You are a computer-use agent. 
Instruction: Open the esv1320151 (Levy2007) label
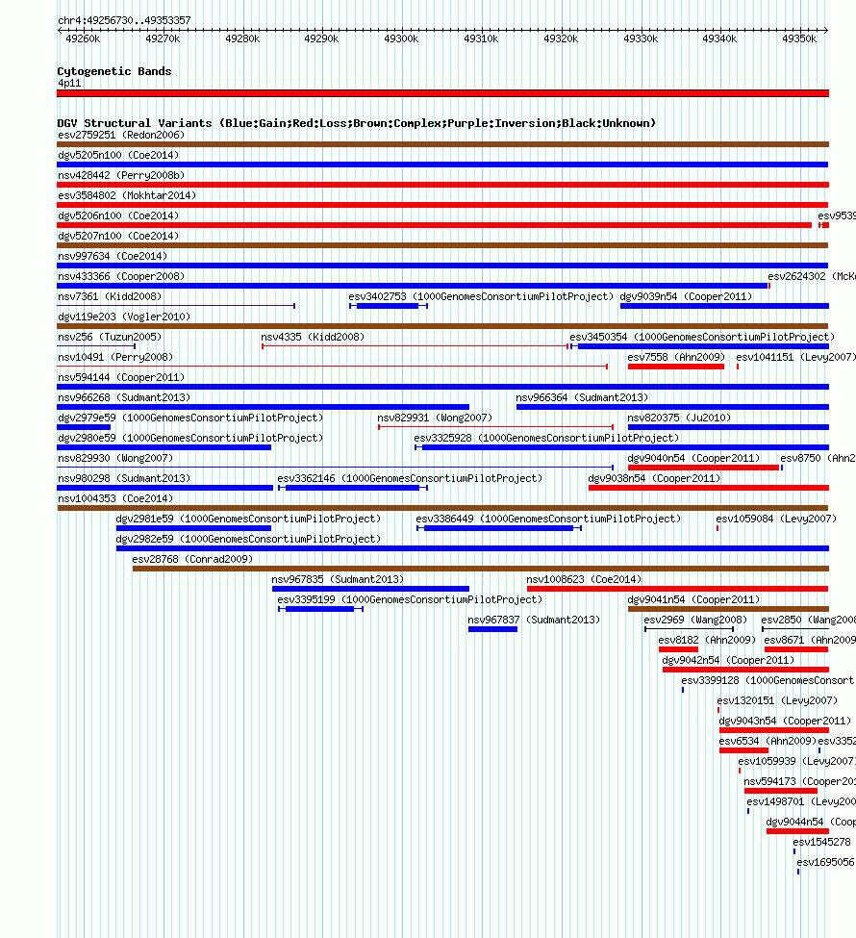(778, 701)
